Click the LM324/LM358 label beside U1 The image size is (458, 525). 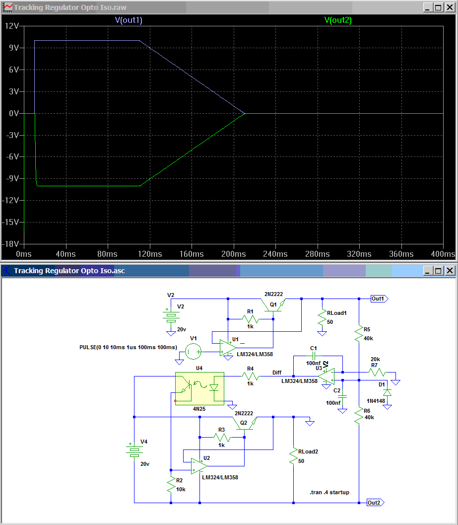point(255,354)
